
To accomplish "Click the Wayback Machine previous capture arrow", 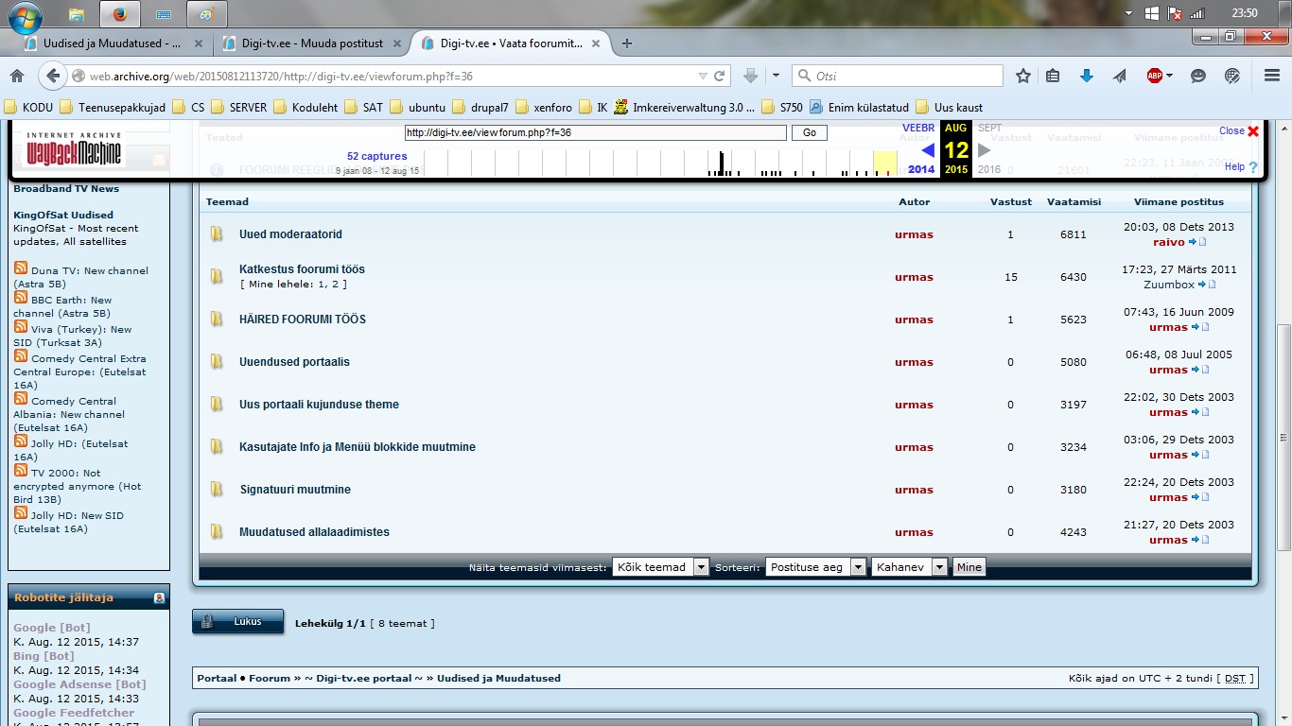I will (928, 150).
